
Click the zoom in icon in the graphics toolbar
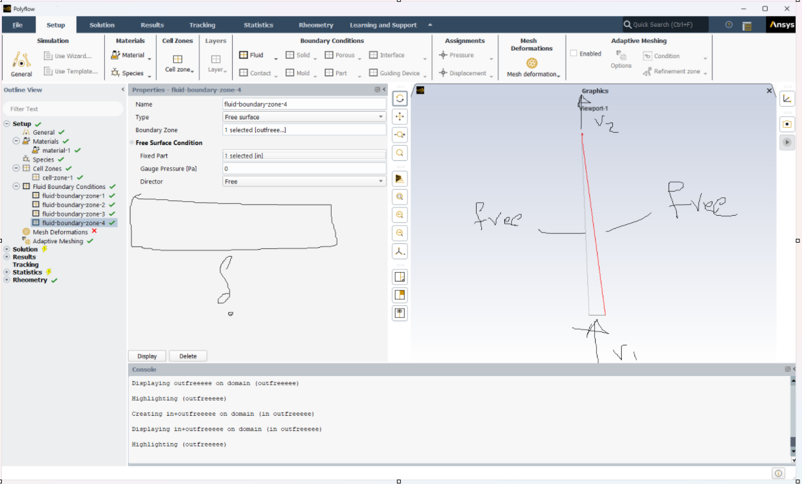[x=400, y=215]
